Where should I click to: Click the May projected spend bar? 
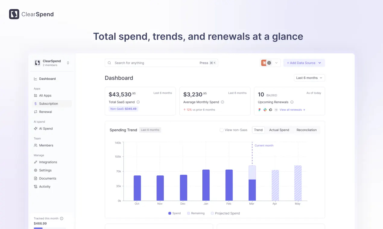298,183
